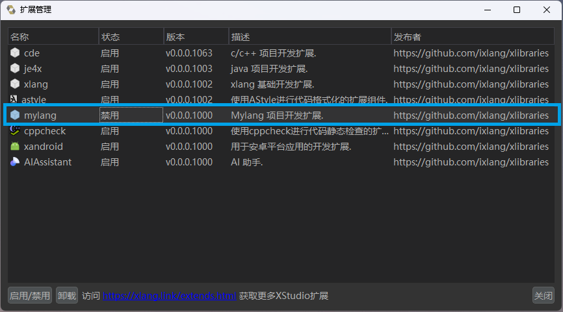This screenshot has width=563, height=312.
Task: Click the publisher URL in xandroid row
Action: pyautogui.click(x=471, y=147)
